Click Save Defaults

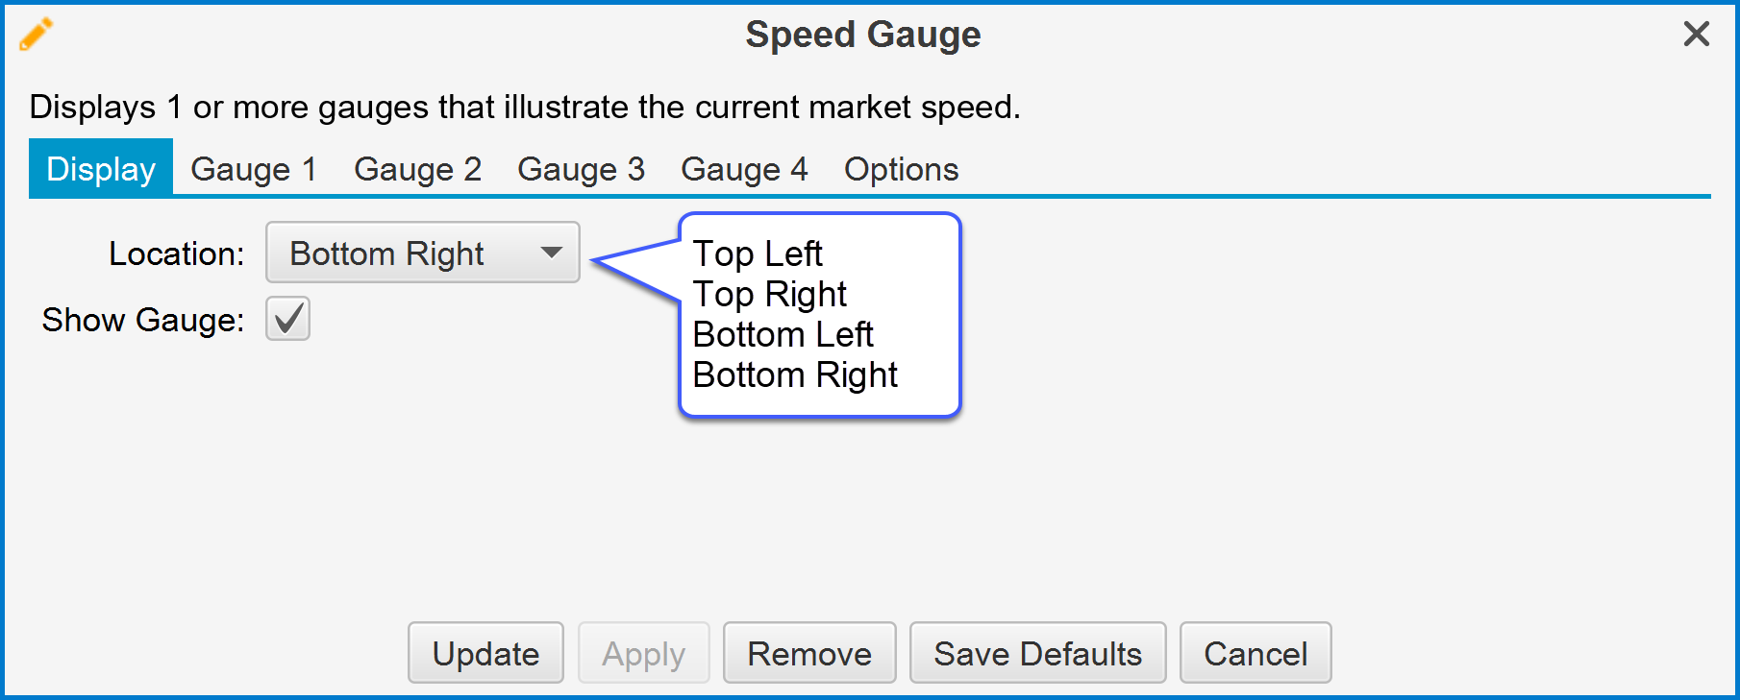[1037, 654]
